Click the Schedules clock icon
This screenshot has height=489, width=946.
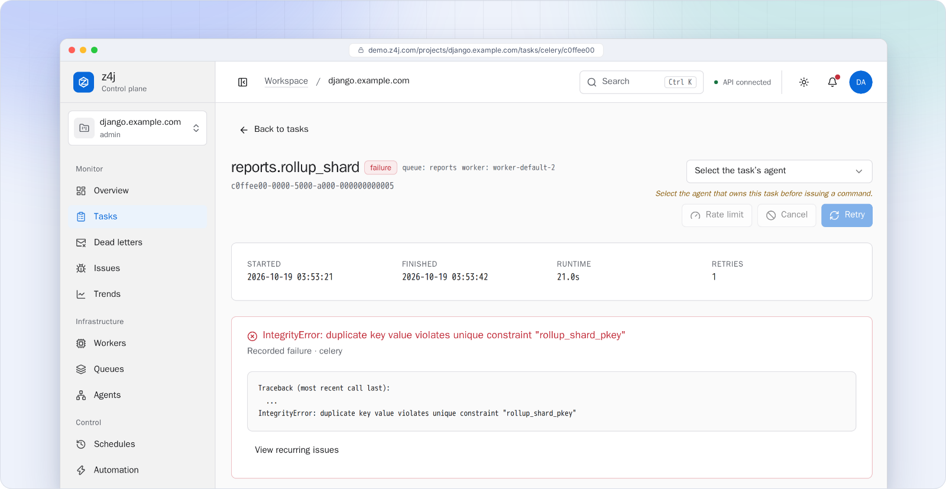click(x=81, y=445)
